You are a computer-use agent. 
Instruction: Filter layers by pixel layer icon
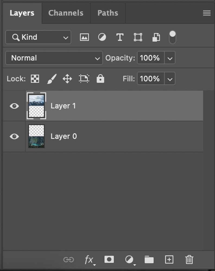(84, 37)
